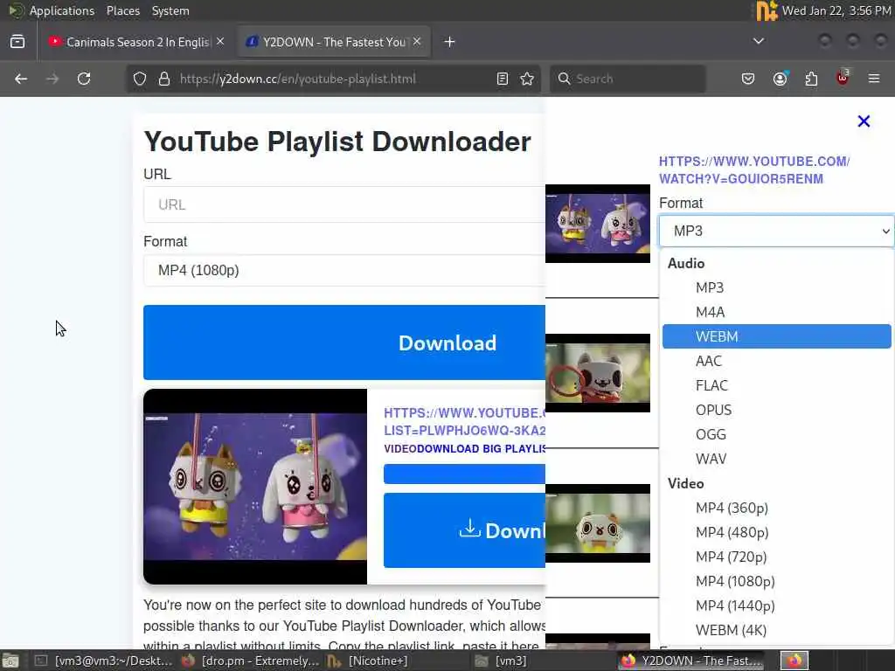Click the Download button with arrow icon
Image resolution: width=895 pixels, height=671 pixels.
464,530
